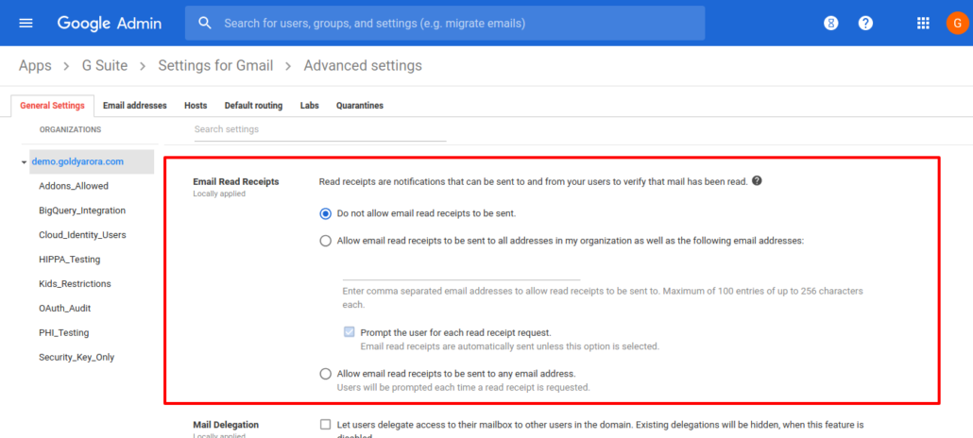
Task: Go to Settings for Gmail breadcrumb
Action: [x=215, y=66]
